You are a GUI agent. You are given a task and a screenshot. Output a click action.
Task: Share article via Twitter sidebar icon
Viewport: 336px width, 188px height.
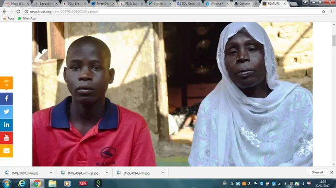coord(6,112)
